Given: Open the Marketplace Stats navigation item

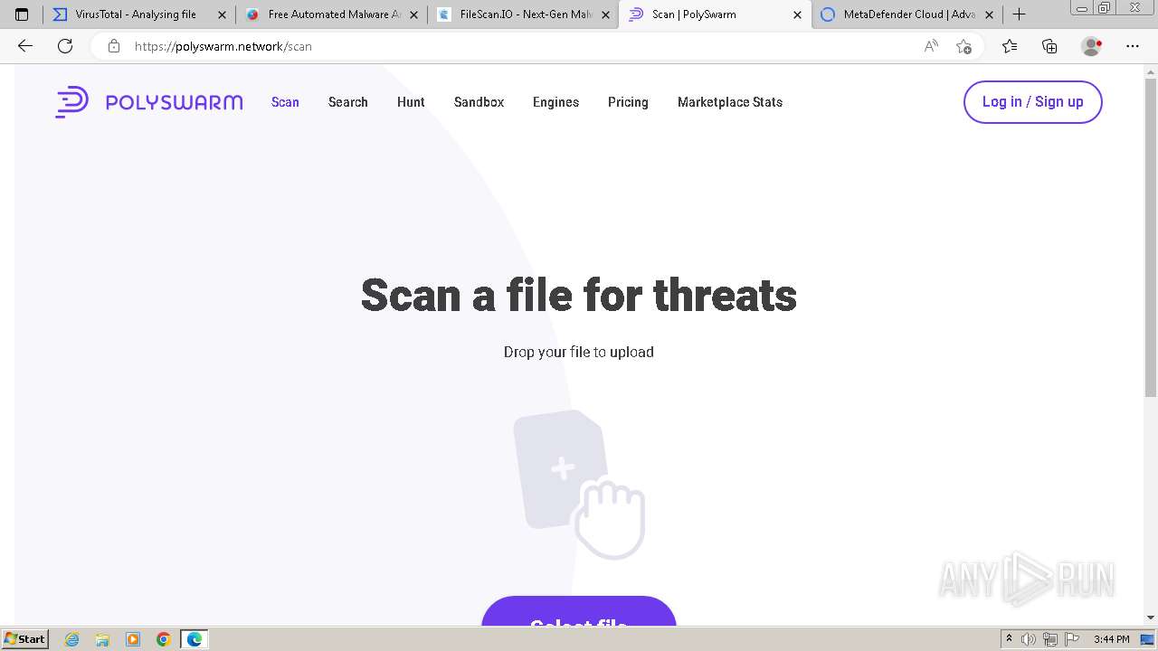Looking at the screenshot, I should pos(730,102).
